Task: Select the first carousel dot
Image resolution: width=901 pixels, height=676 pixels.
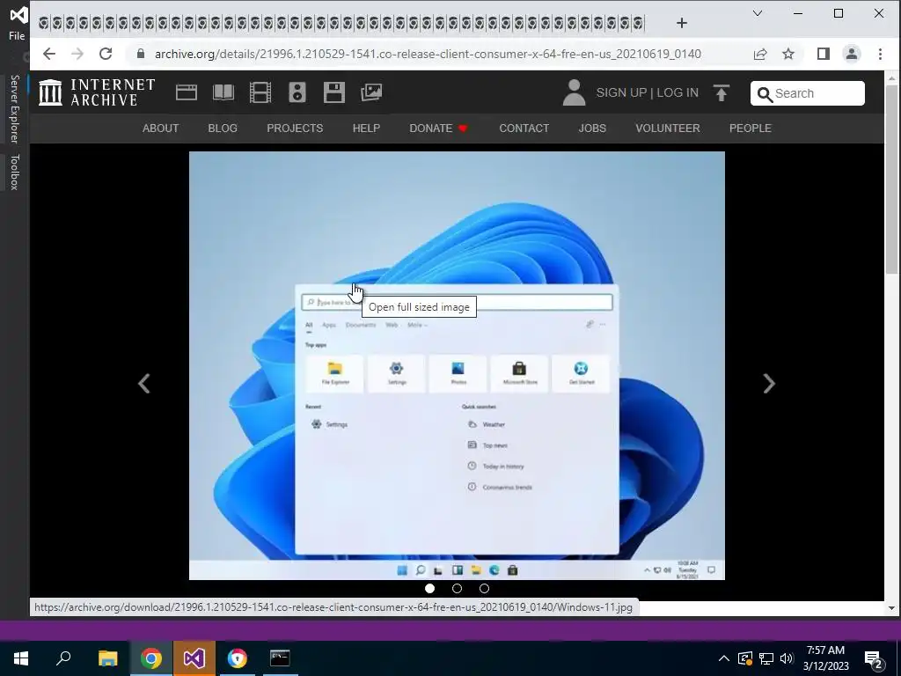Action: click(x=429, y=589)
